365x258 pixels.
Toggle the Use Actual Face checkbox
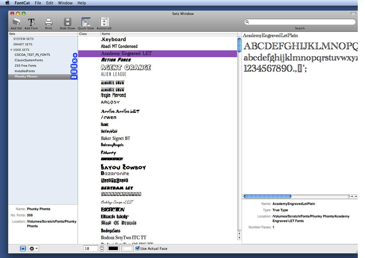137,248
